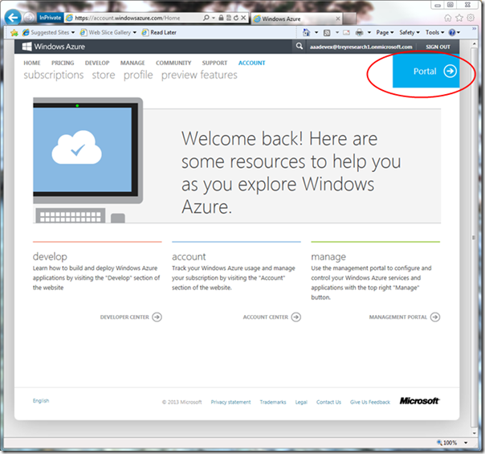This screenshot has height=454, width=485.
Task: Open the Page menu dropdown
Action: tap(385, 32)
